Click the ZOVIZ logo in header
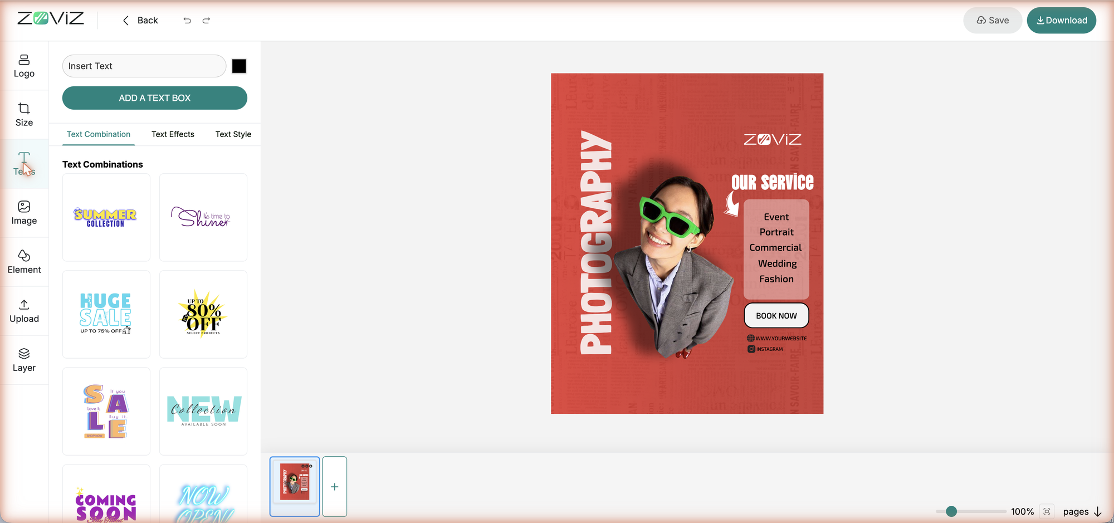Viewport: 1114px width, 523px height. click(x=51, y=18)
